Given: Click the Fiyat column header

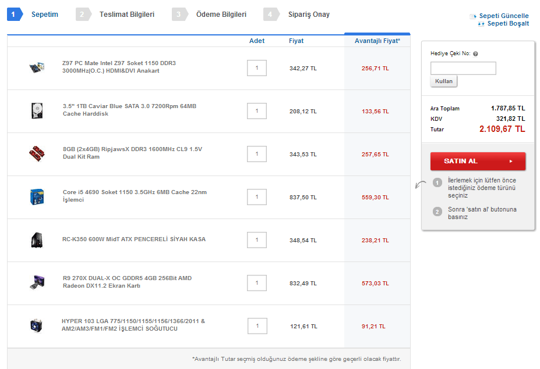Looking at the screenshot, I should [296, 41].
